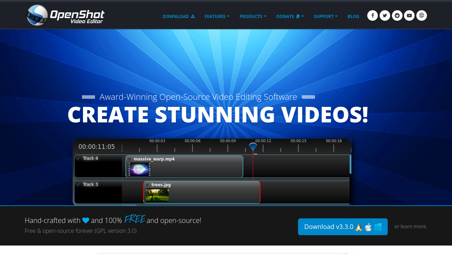Screen dimensions: 452x254
Task: Click the blue heart icon in the tagline
Action: [86, 220]
